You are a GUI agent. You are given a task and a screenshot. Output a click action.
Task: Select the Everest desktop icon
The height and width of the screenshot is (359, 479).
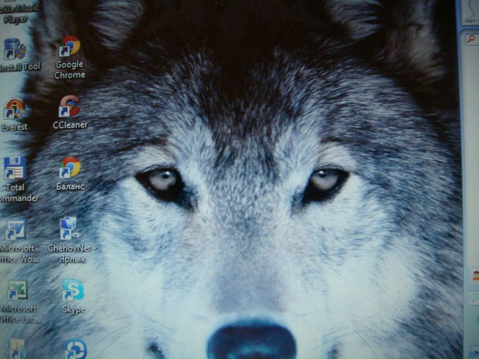[x=14, y=110]
